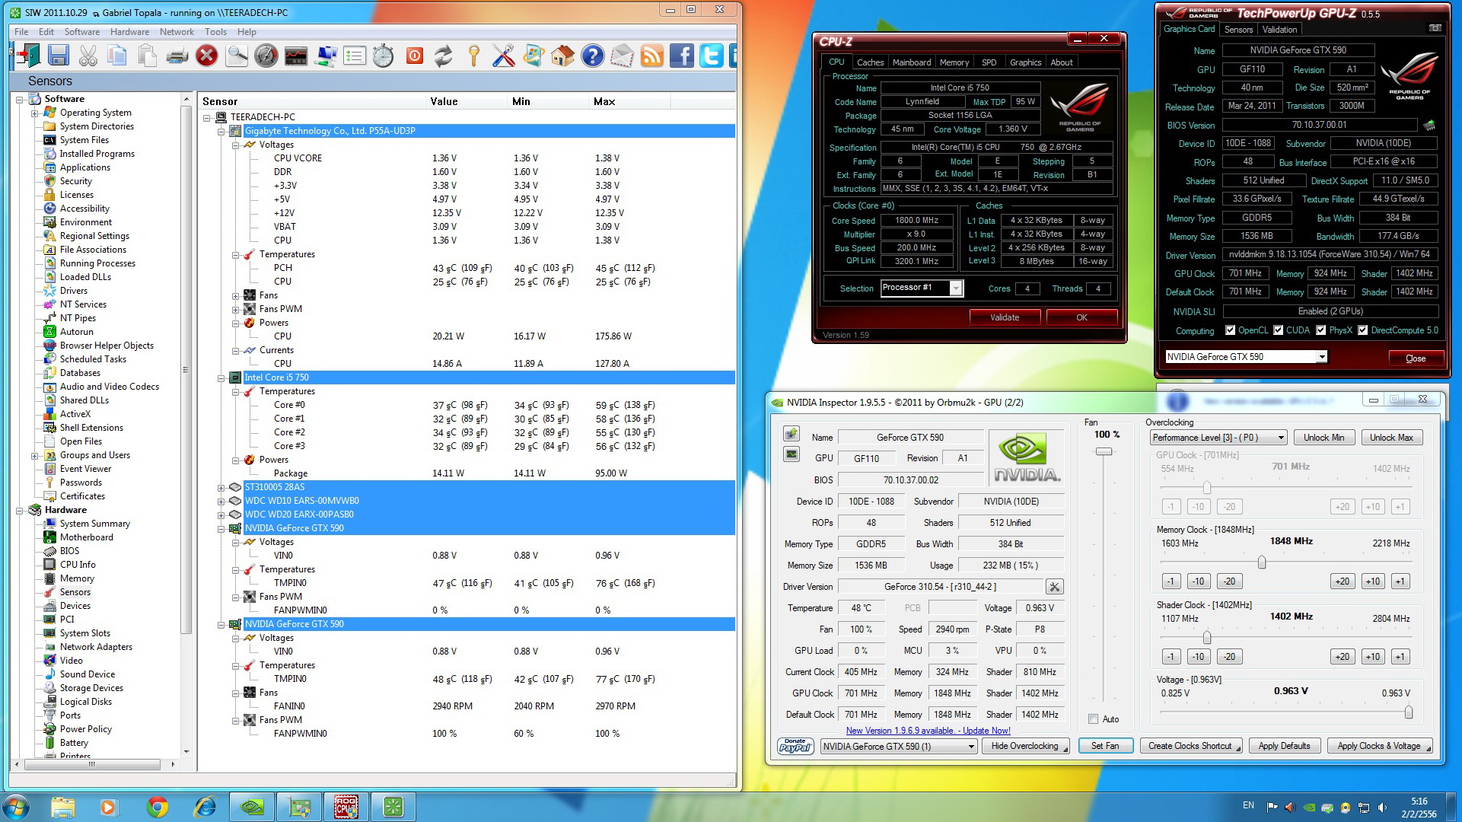
Task: Click the Save floppy disk toolbar icon
Action: click(x=59, y=56)
